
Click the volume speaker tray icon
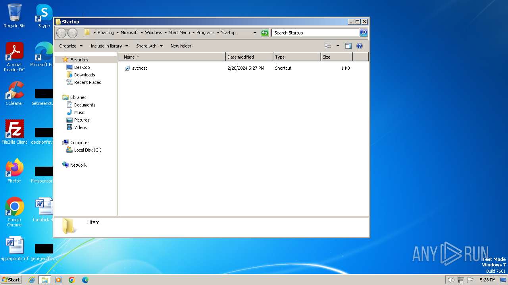(451, 280)
